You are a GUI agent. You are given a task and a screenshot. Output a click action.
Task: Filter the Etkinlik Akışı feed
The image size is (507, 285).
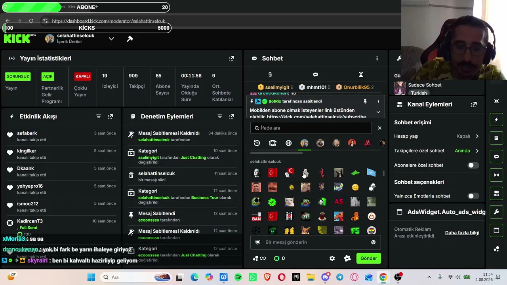tap(99, 116)
